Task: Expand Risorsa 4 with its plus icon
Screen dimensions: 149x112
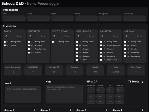Action: tap(142, 110)
